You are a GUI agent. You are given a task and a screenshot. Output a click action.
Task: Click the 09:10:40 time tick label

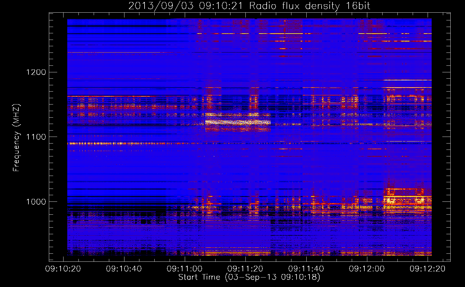click(124, 269)
